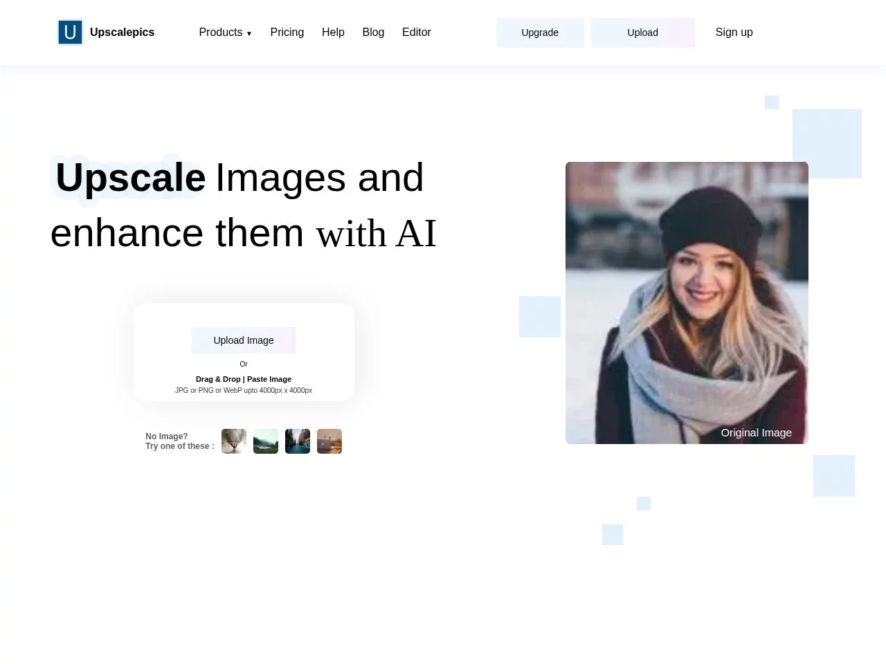Try the cat nose sample image
Viewport: 886px width, 664px height.
[x=234, y=441]
